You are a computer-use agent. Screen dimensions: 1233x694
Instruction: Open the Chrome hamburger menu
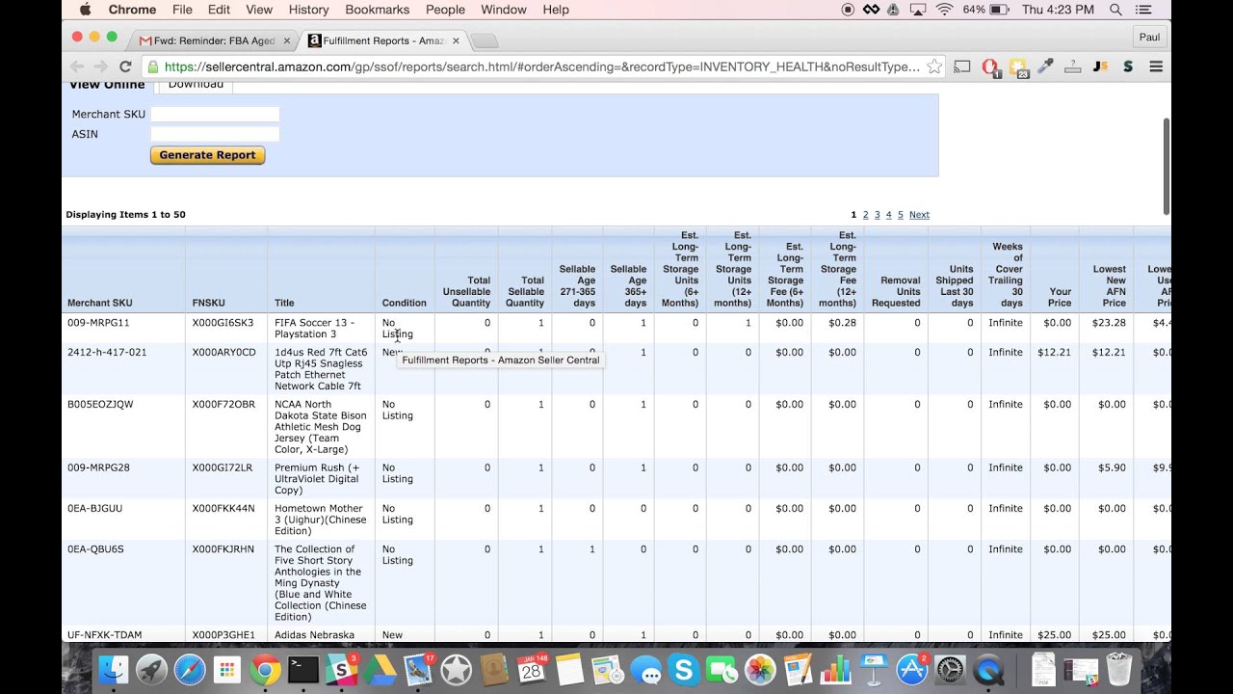coord(1156,67)
